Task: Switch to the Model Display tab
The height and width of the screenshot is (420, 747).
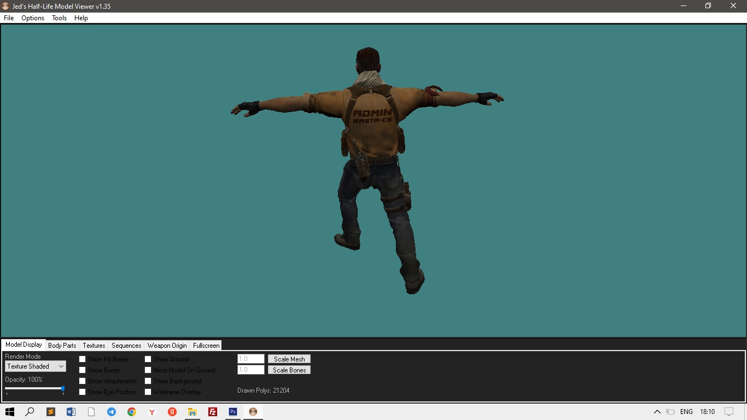Action: click(x=24, y=345)
